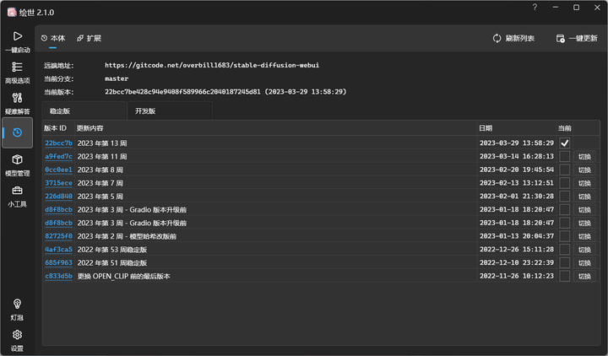
Task: Click 切换 for 2023 week 5 version
Action: point(584,197)
